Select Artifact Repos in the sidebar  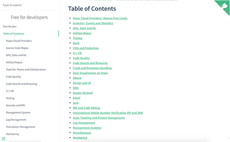click(x=14, y=62)
